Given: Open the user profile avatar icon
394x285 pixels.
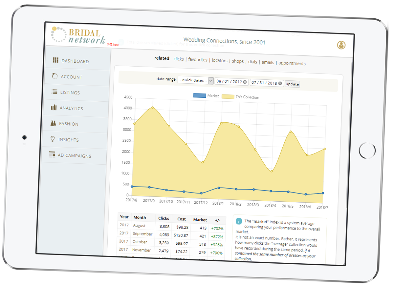Looking at the screenshot, I should click(x=341, y=45).
